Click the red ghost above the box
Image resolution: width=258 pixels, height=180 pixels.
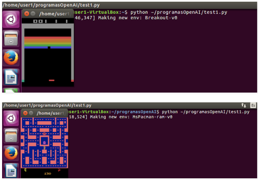44,134
